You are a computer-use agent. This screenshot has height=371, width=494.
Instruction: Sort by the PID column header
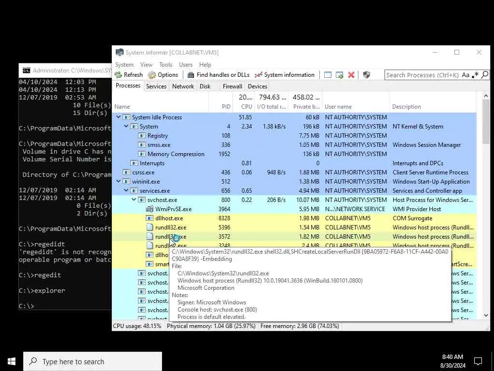coord(220,107)
